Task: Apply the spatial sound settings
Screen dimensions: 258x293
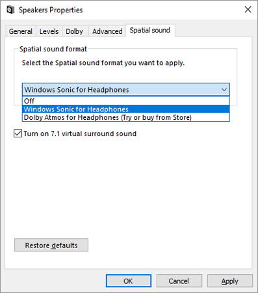Action: [x=230, y=281]
